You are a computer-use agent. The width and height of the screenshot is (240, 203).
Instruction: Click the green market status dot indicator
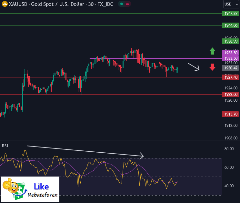point(122,4)
